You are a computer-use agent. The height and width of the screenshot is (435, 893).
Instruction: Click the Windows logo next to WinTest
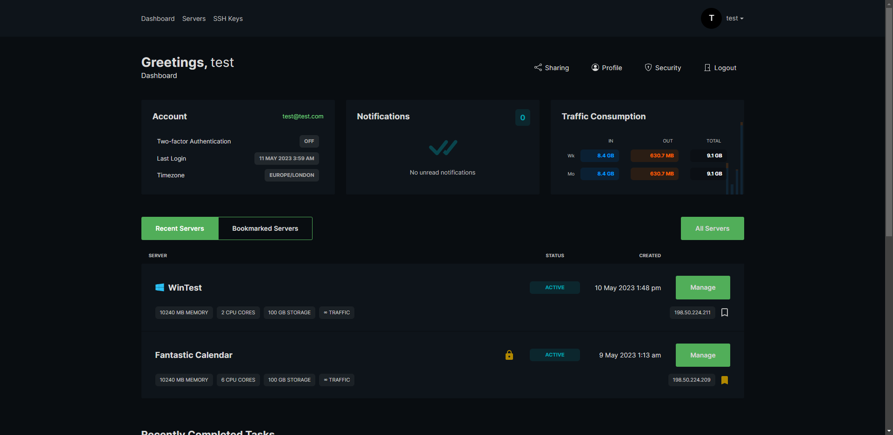pyautogui.click(x=160, y=287)
